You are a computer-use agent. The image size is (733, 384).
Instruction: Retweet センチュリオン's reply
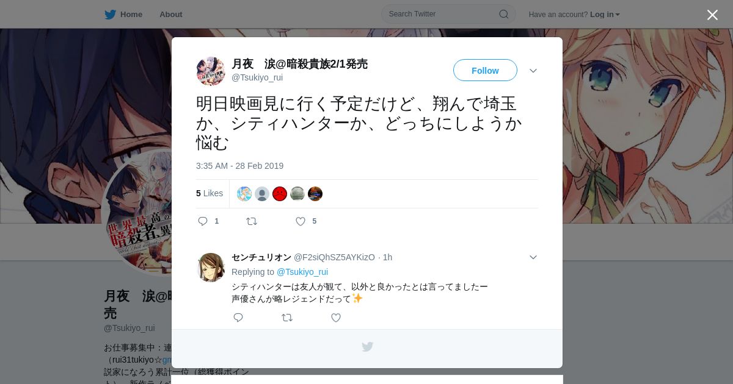(287, 318)
